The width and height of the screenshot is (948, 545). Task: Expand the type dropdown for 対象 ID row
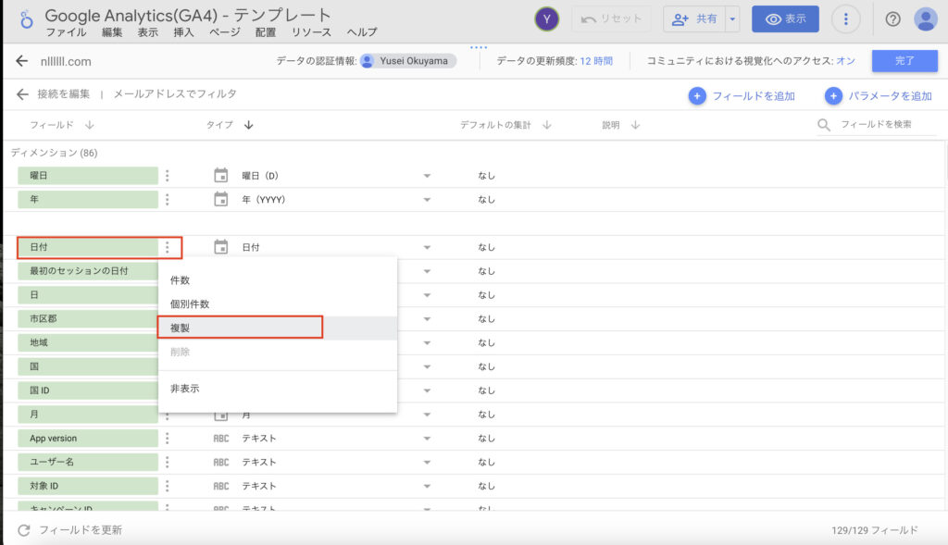coord(427,486)
